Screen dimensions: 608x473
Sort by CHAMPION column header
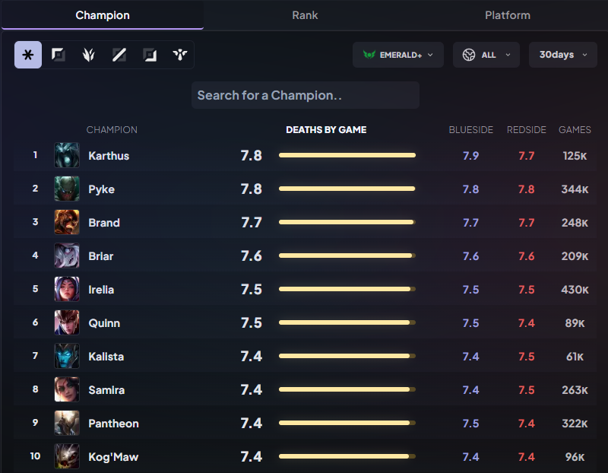(112, 129)
